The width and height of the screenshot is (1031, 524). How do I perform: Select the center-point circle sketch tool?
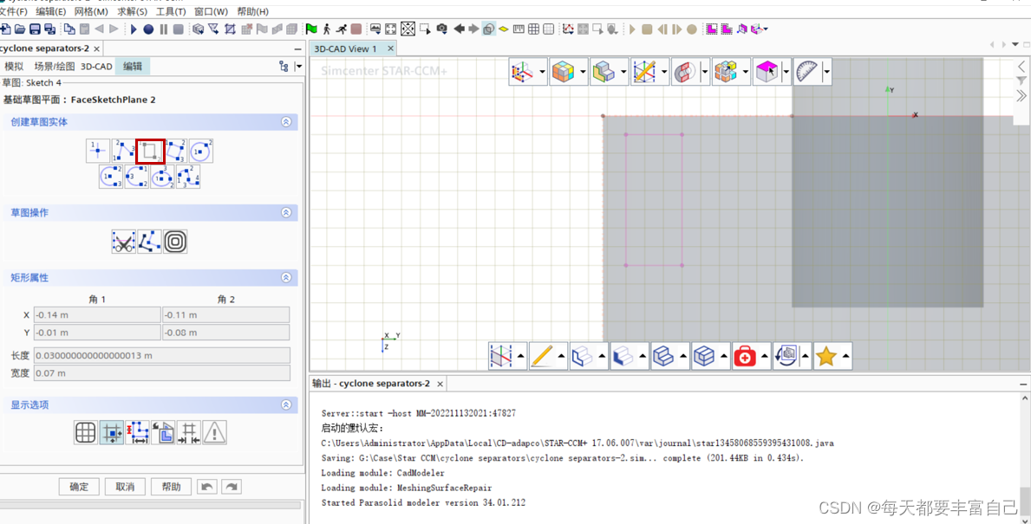(201, 151)
